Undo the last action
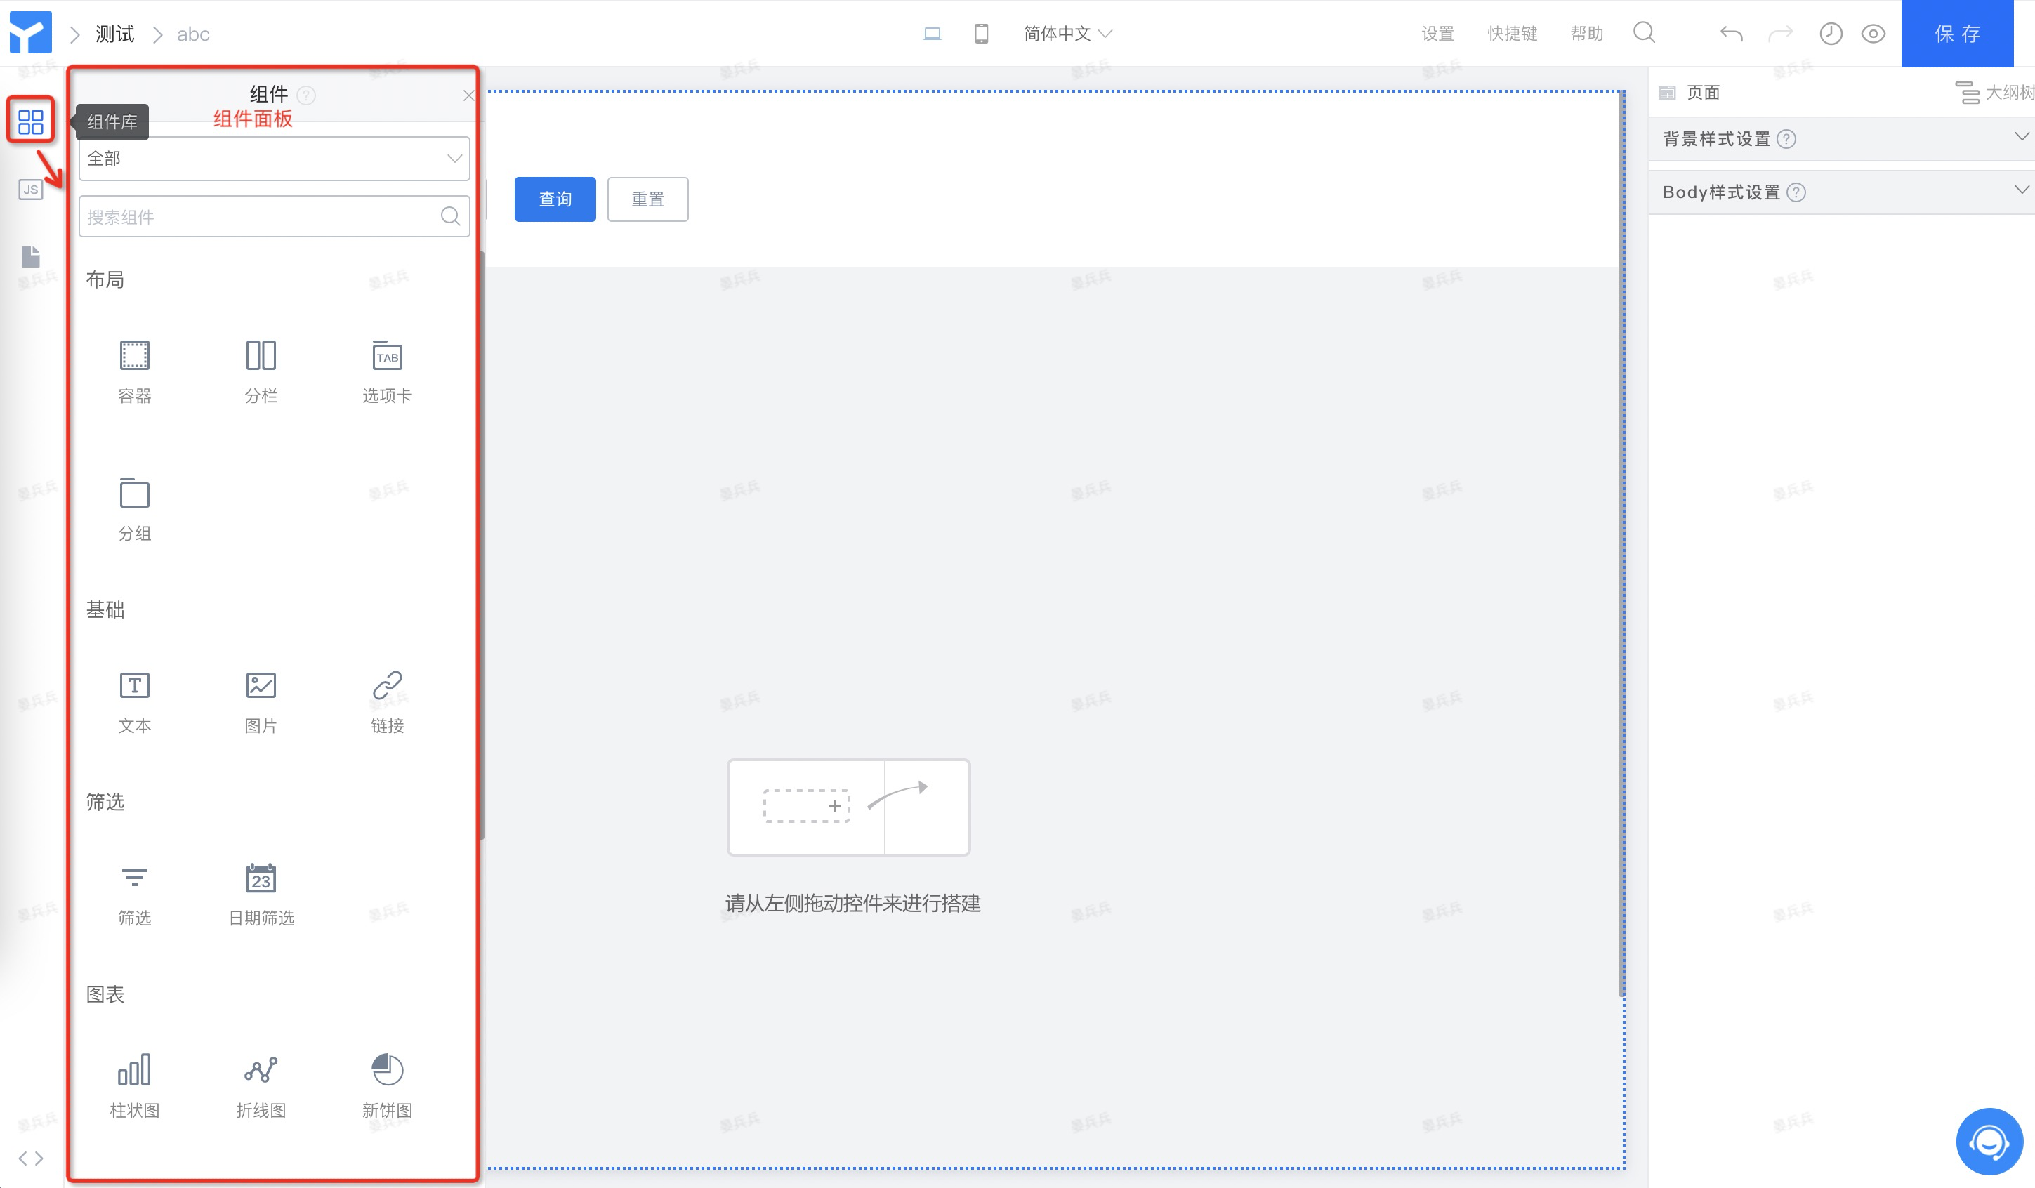 1732,34
